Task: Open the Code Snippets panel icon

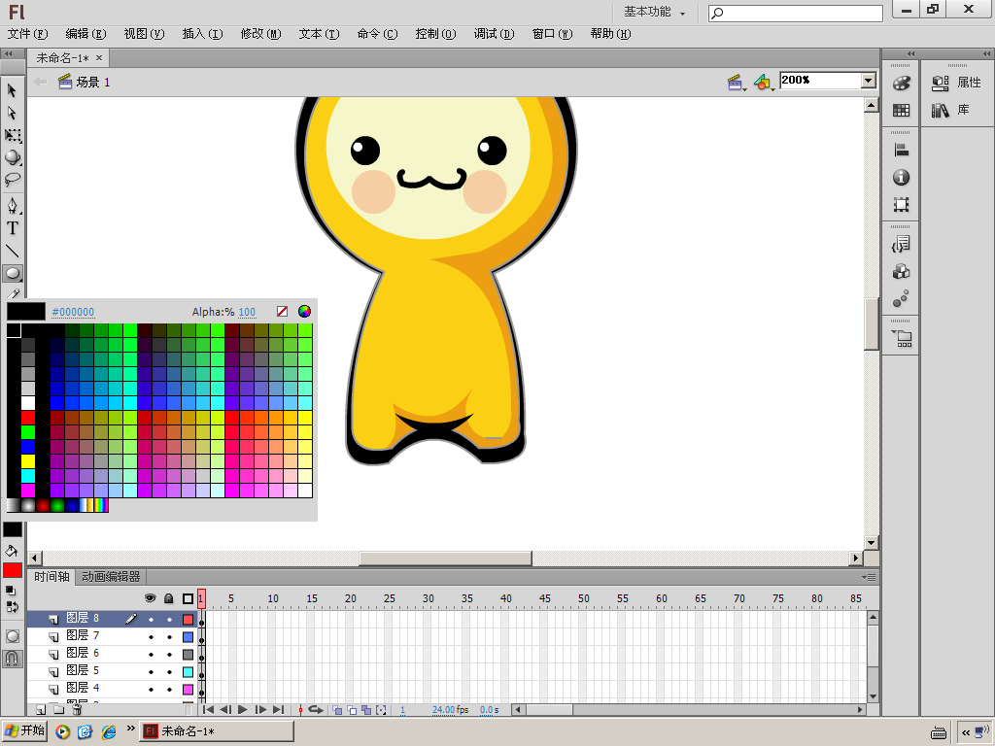Action: click(x=901, y=244)
